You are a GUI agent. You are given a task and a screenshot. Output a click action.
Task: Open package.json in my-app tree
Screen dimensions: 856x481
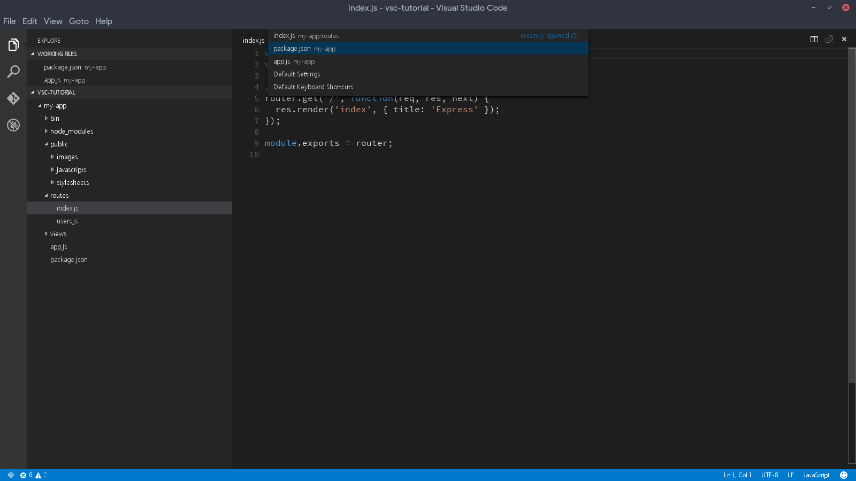coord(129,260)
